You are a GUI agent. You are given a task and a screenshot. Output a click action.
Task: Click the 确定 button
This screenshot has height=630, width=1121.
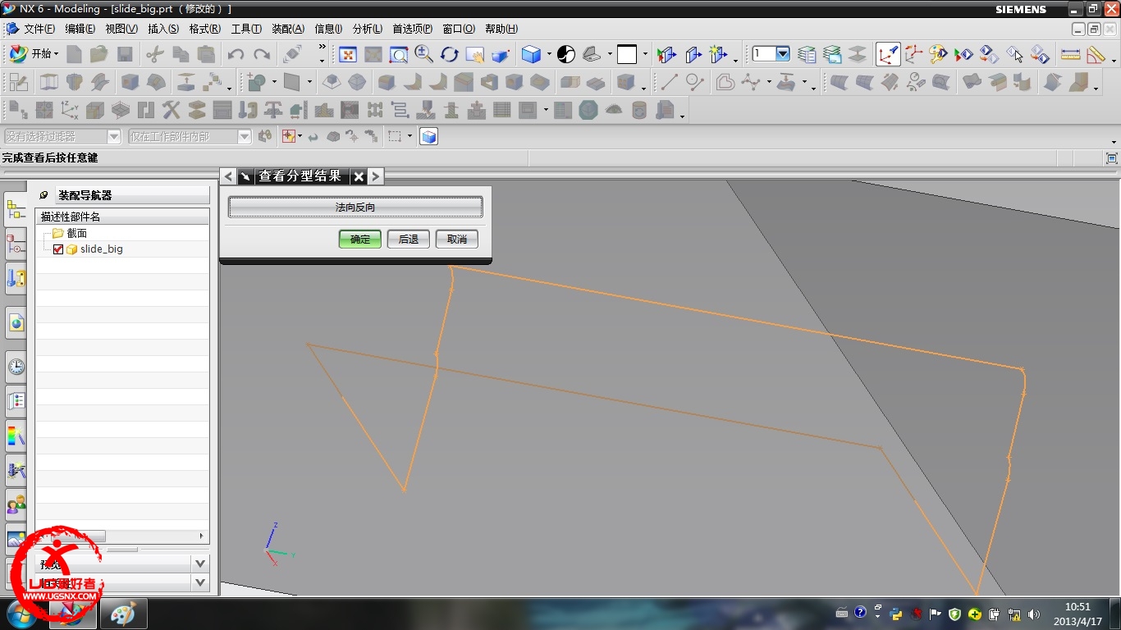tap(360, 239)
